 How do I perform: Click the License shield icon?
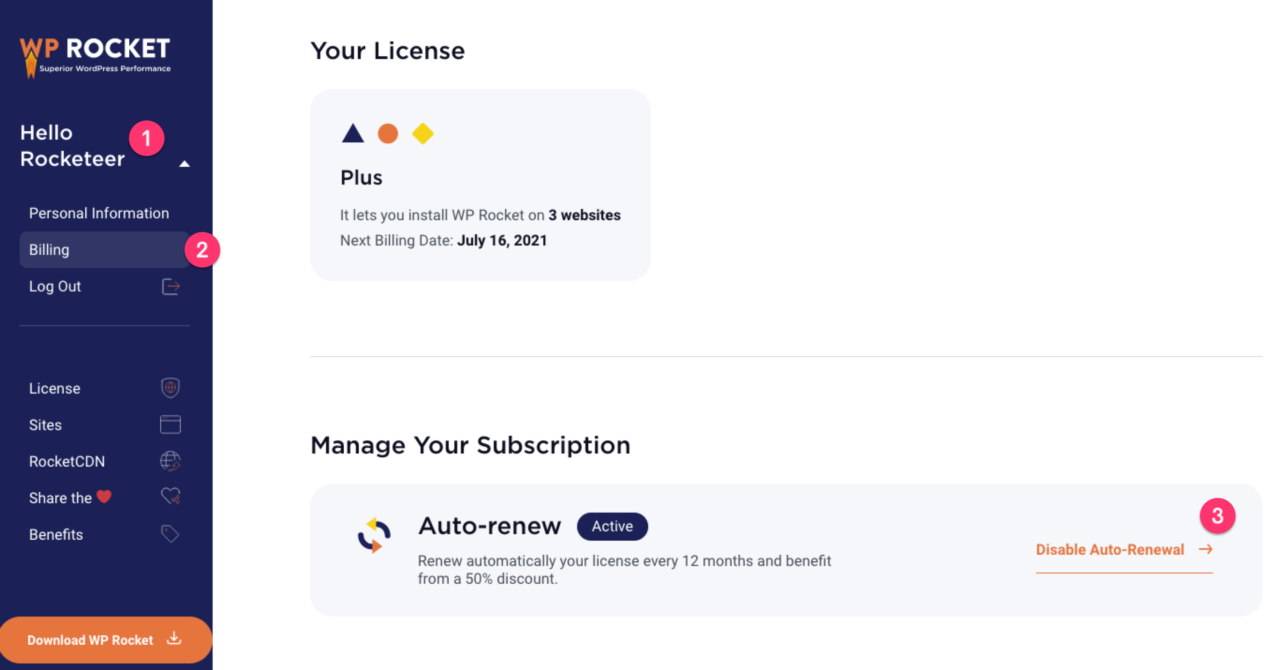[170, 388]
